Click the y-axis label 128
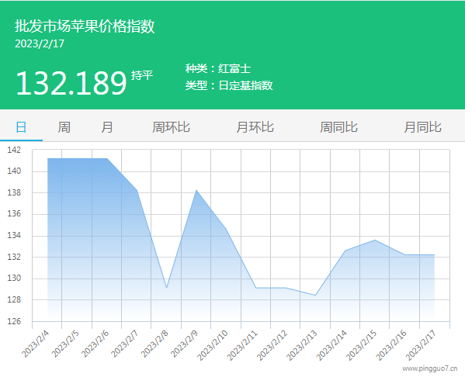Viewport: 465px width, 377px height. tap(14, 300)
